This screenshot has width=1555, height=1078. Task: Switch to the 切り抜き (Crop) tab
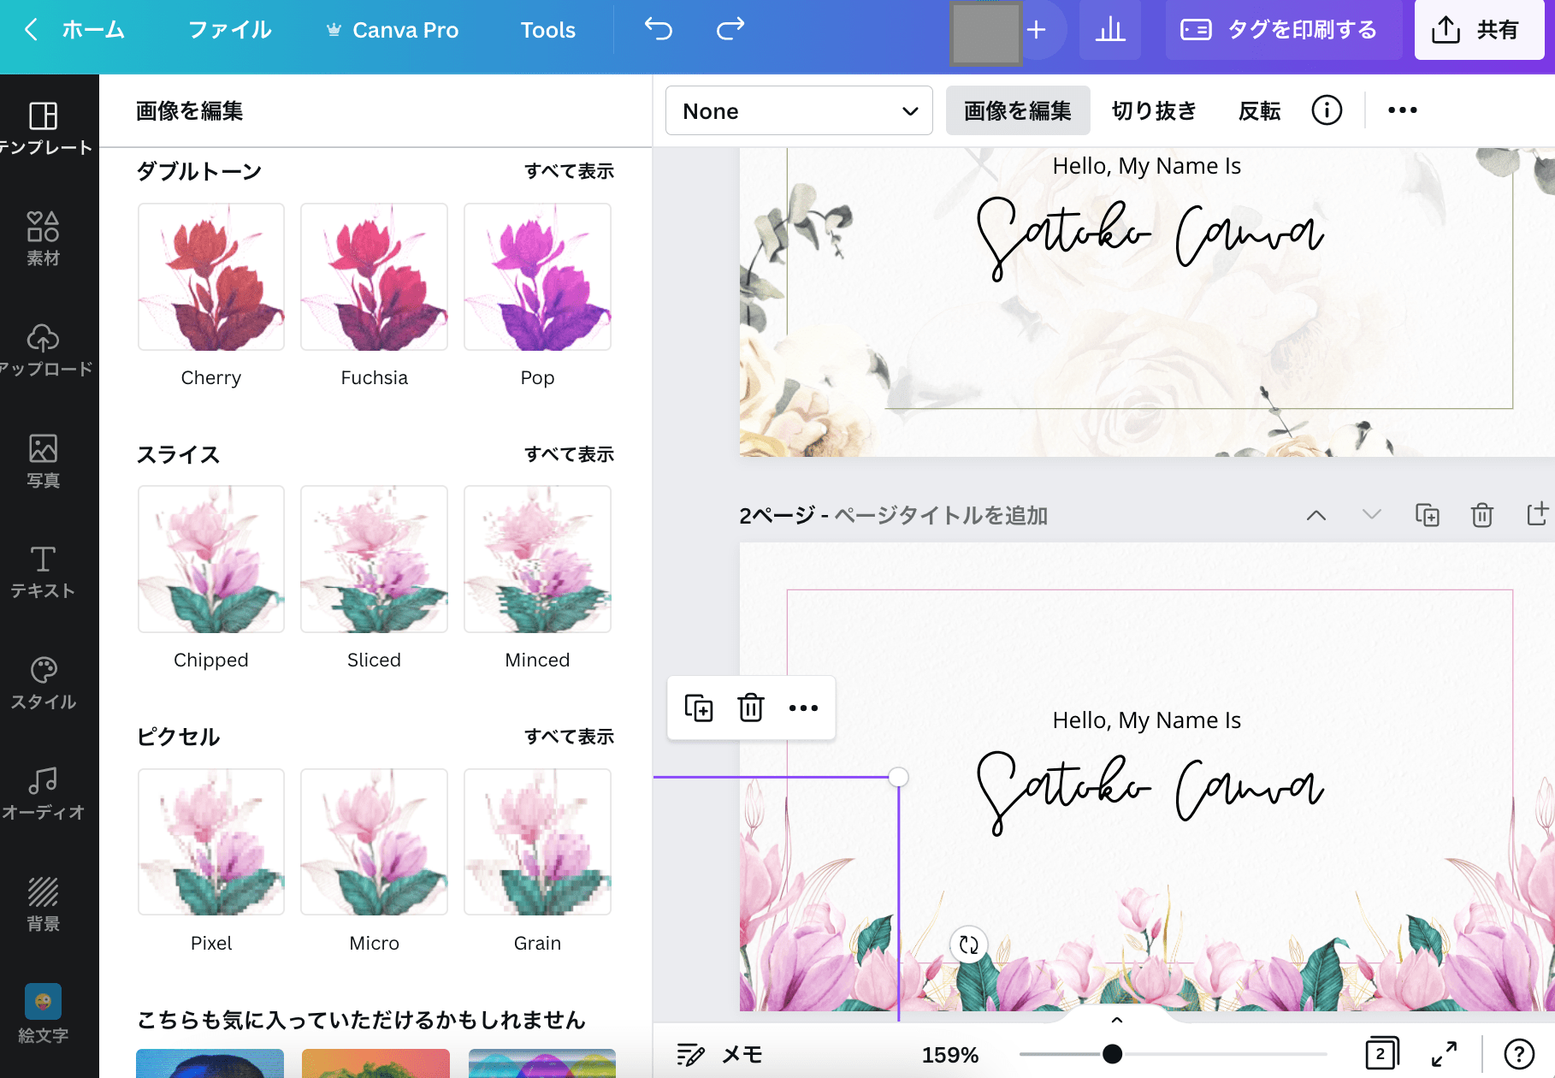pyautogui.click(x=1154, y=110)
